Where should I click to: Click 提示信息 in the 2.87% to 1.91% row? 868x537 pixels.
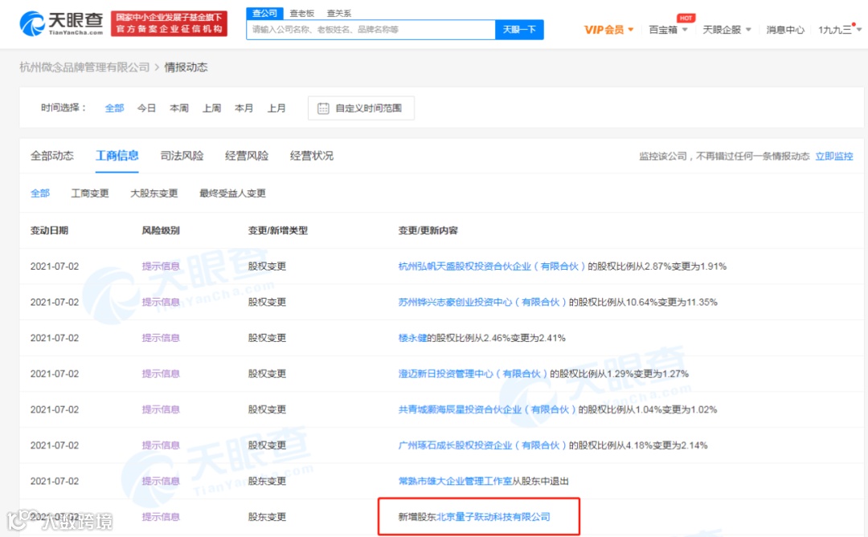161,266
